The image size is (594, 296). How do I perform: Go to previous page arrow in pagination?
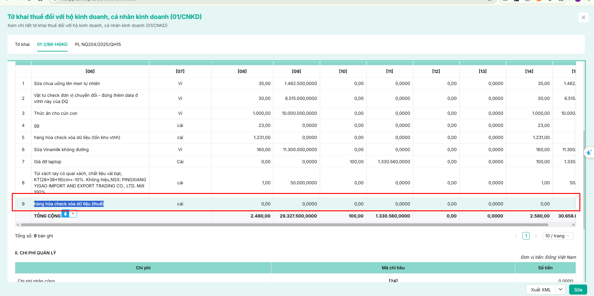[516, 236]
